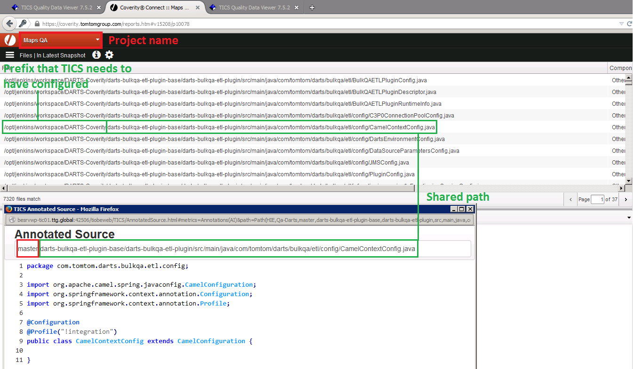
Task: Expand the dropdown arrow below page controls
Action: tap(629, 218)
